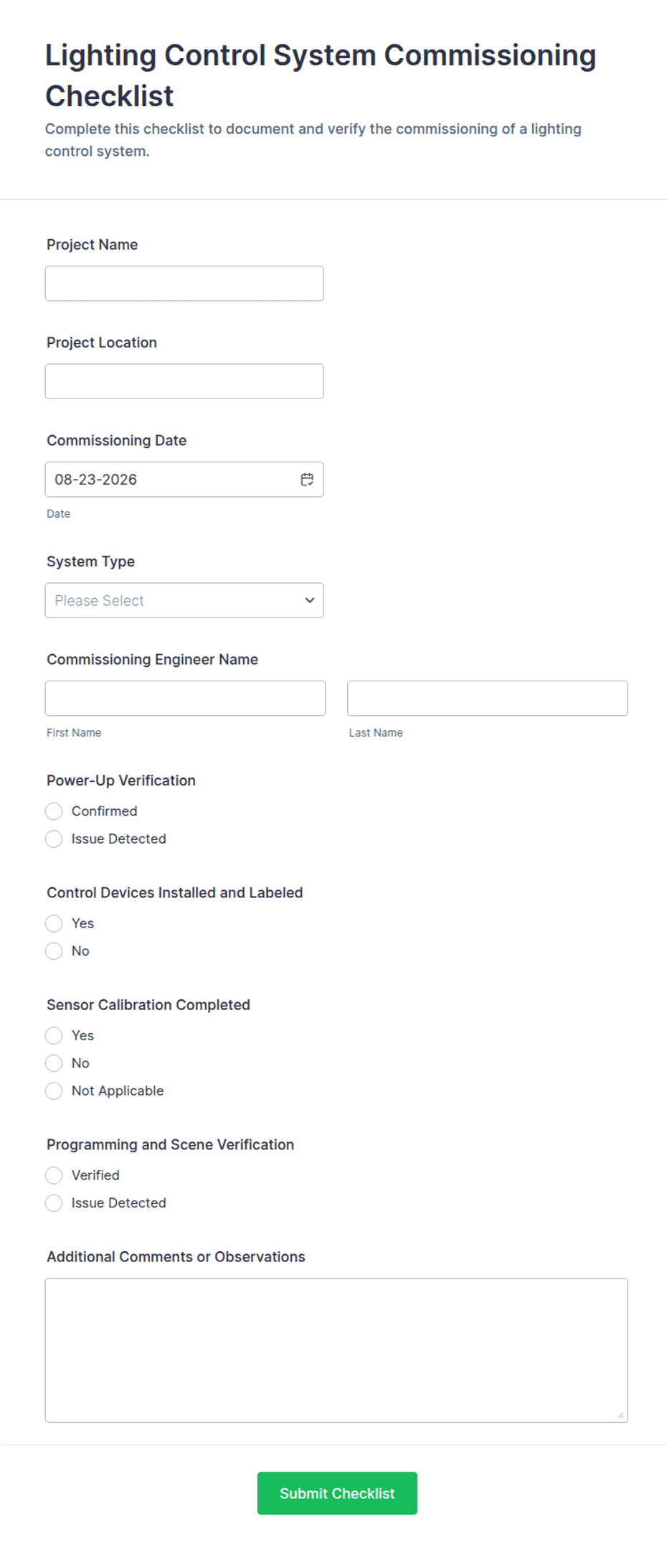The image size is (667, 1550).
Task: Click the Additional Comments or Observations text area
Action: [x=336, y=1350]
